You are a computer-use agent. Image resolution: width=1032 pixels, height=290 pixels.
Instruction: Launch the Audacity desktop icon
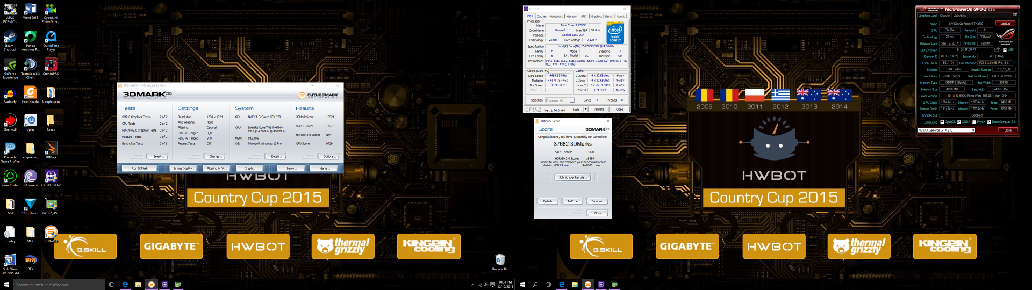click(x=10, y=95)
